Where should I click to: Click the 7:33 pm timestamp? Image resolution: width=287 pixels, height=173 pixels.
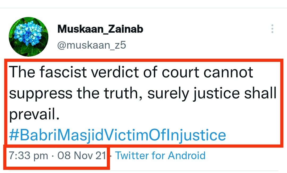click(x=28, y=155)
